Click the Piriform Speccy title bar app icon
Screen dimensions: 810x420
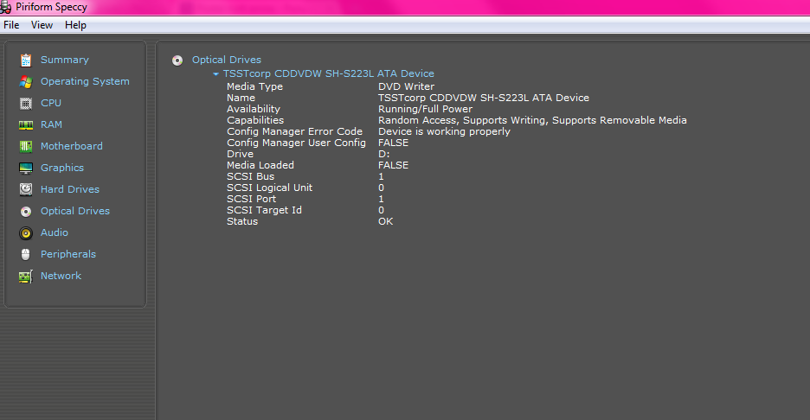click(x=6, y=7)
